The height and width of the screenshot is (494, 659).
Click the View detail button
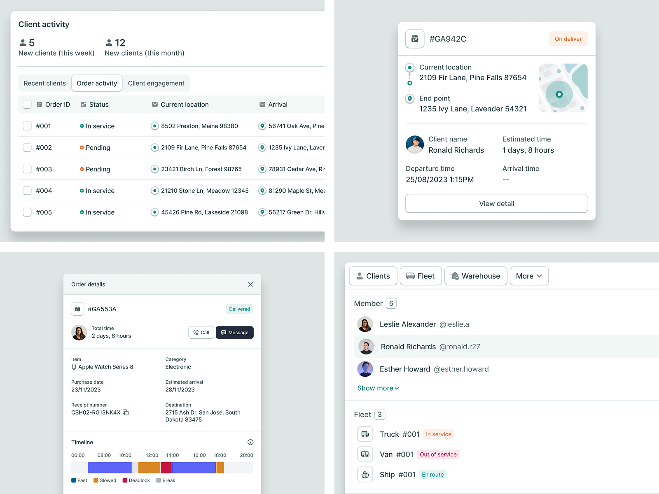[496, 203]
